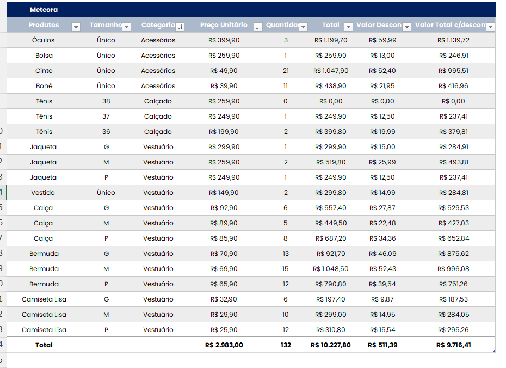The image size is (506, 368).
Task: Click the Total row label cell
Action: point(44,345)
